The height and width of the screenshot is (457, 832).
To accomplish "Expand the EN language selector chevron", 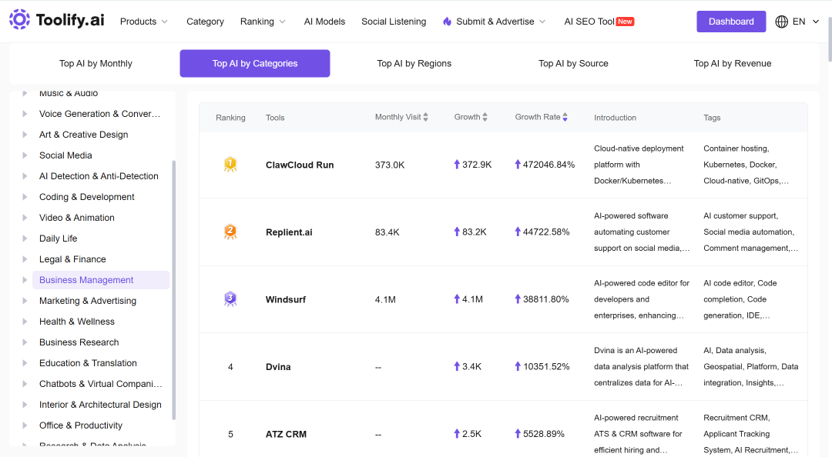I will pos(816,22).
